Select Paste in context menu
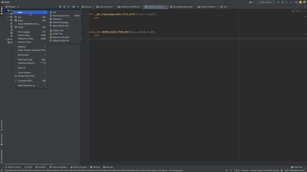307x172 pixels. [x=30, y=27]
